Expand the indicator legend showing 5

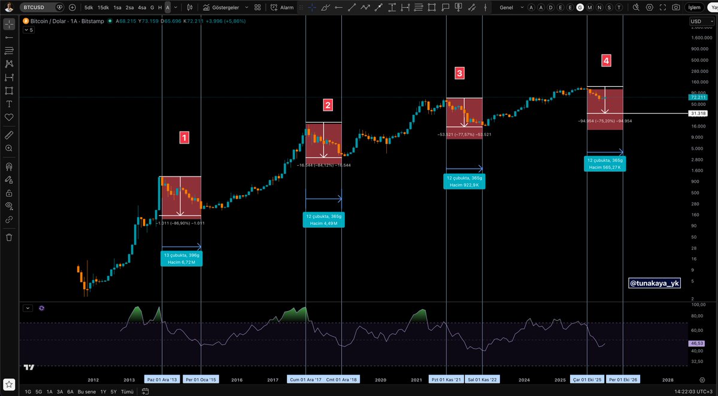click(x=28, y=30)
